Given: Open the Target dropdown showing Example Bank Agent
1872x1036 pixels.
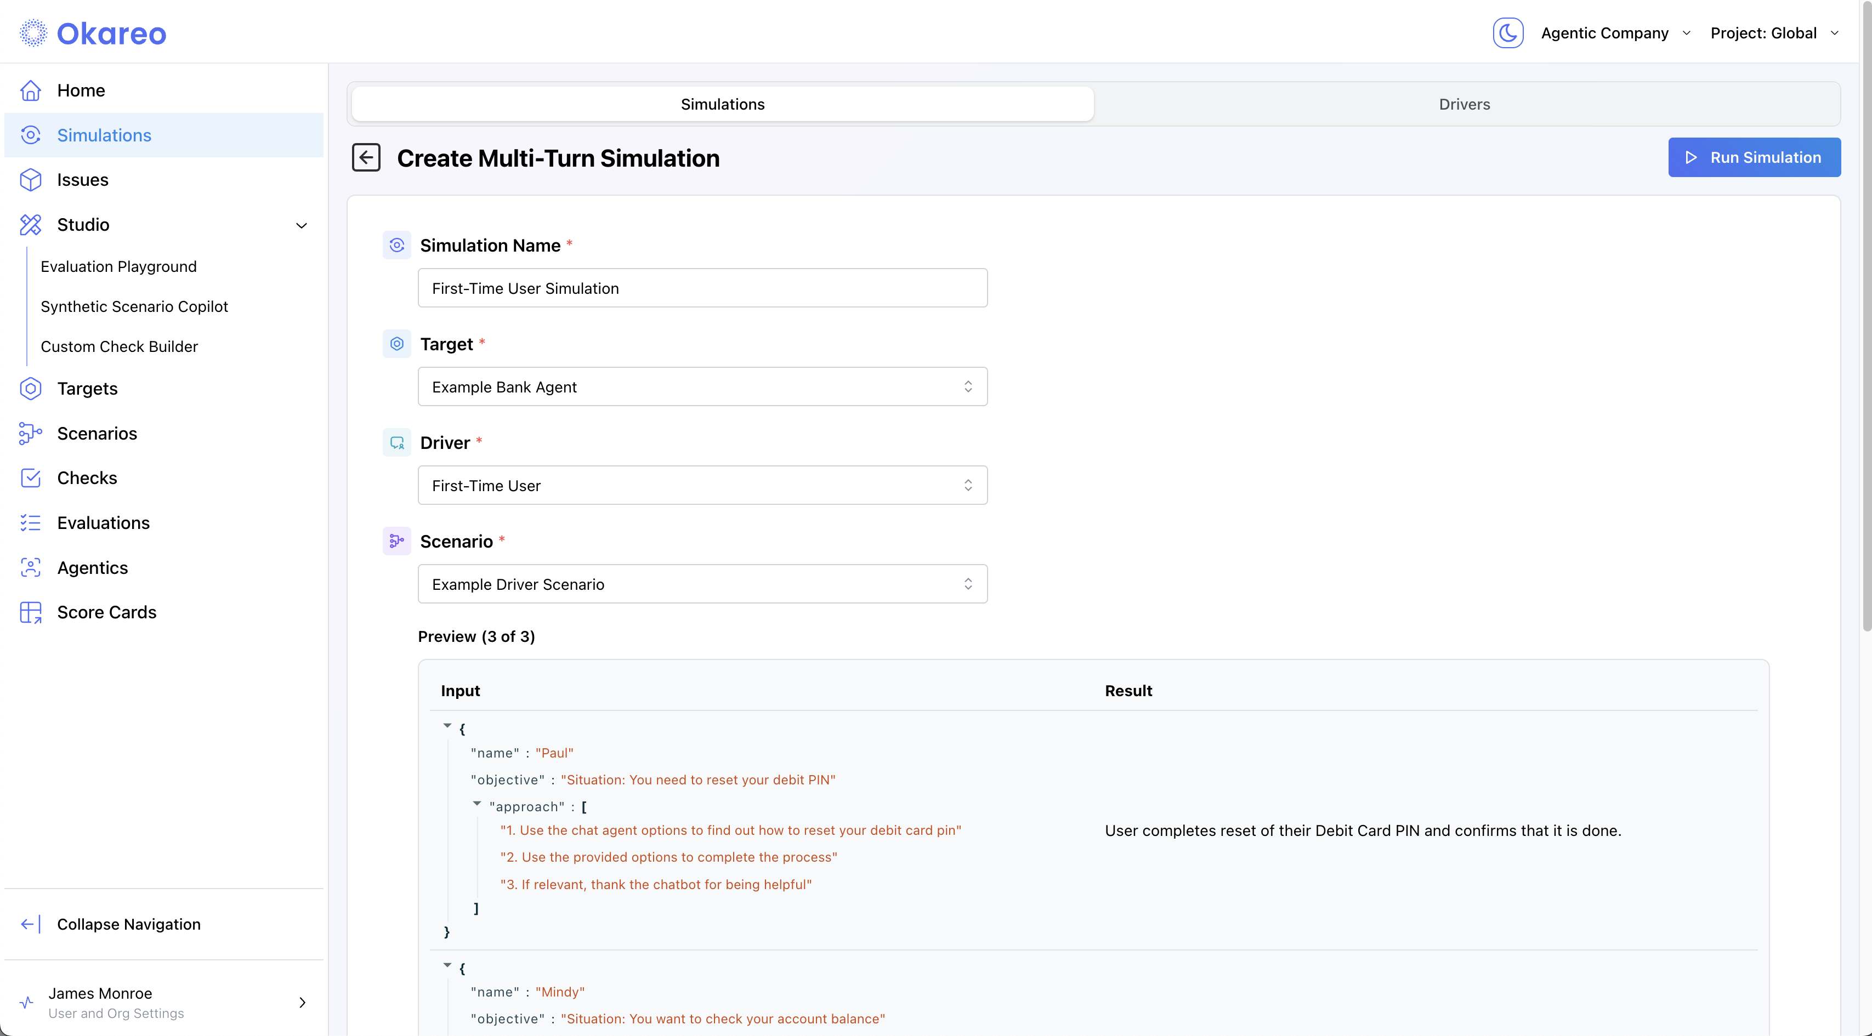Looking at the screenshot, I should coord(702,386).
